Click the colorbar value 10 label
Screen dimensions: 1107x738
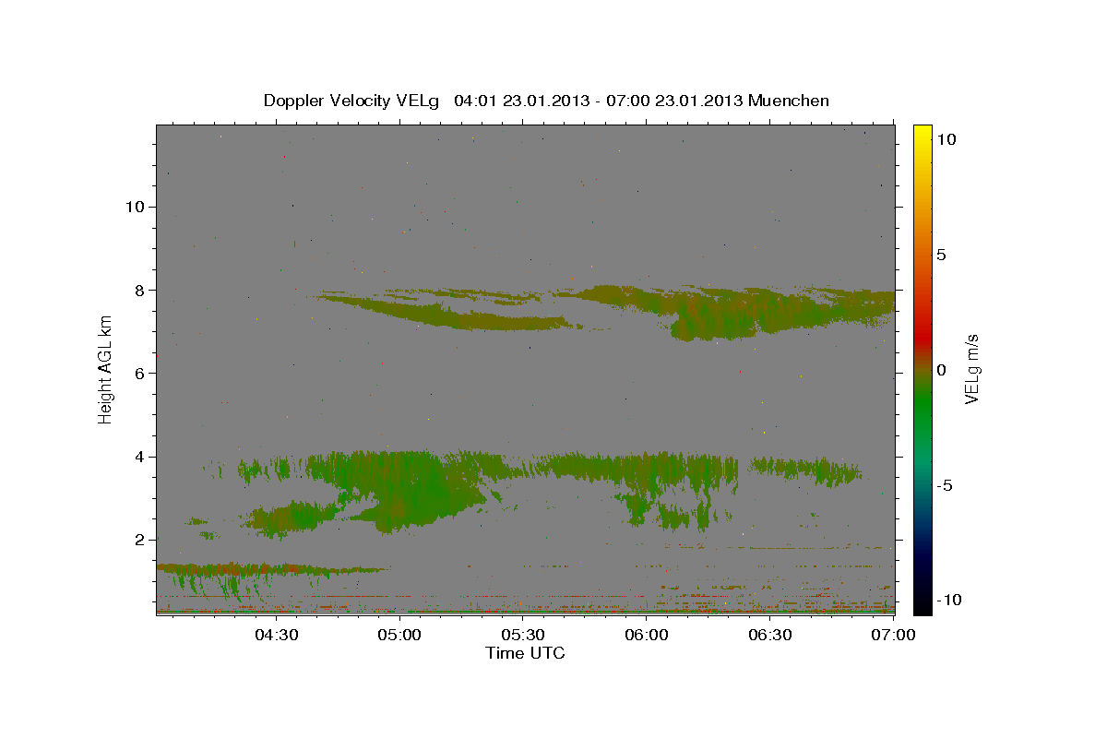(946, 138)
